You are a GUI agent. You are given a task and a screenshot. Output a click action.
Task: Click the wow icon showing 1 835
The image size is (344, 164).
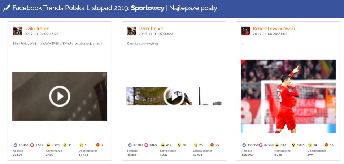[x=293, y=145]
